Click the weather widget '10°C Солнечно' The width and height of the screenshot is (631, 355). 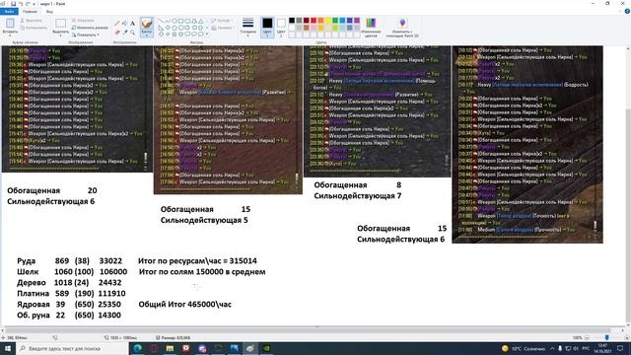tap(524, 348)
